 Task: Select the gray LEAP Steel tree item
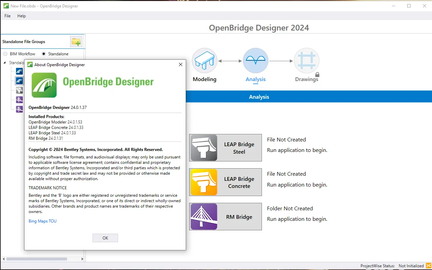(x=19, y=90)
